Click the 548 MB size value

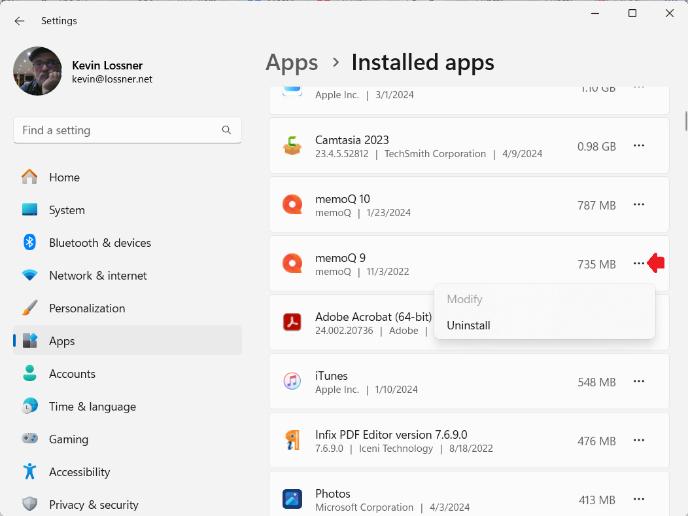point(596,382)
